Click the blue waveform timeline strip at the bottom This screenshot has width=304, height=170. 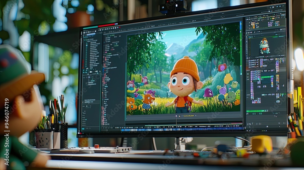click(x=182, y=129)
